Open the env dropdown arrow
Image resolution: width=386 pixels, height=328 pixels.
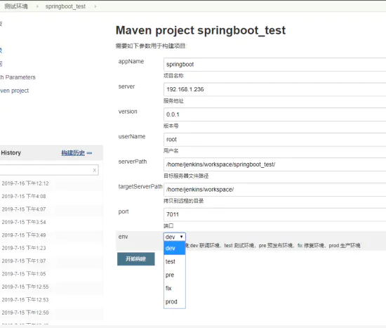point(182,237)
